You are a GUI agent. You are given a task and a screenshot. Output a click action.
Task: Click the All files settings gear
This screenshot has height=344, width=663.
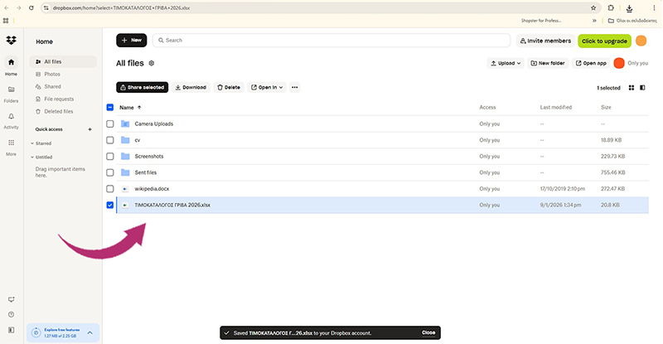click(151, 63)
